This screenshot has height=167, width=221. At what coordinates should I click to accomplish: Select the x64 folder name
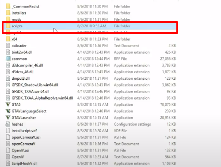14,39
